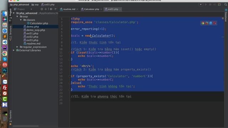This screenshot has width=228, height=128.
Task: Click ex03.php breadcrumb in navigation bar
Action: click(48, 5)
